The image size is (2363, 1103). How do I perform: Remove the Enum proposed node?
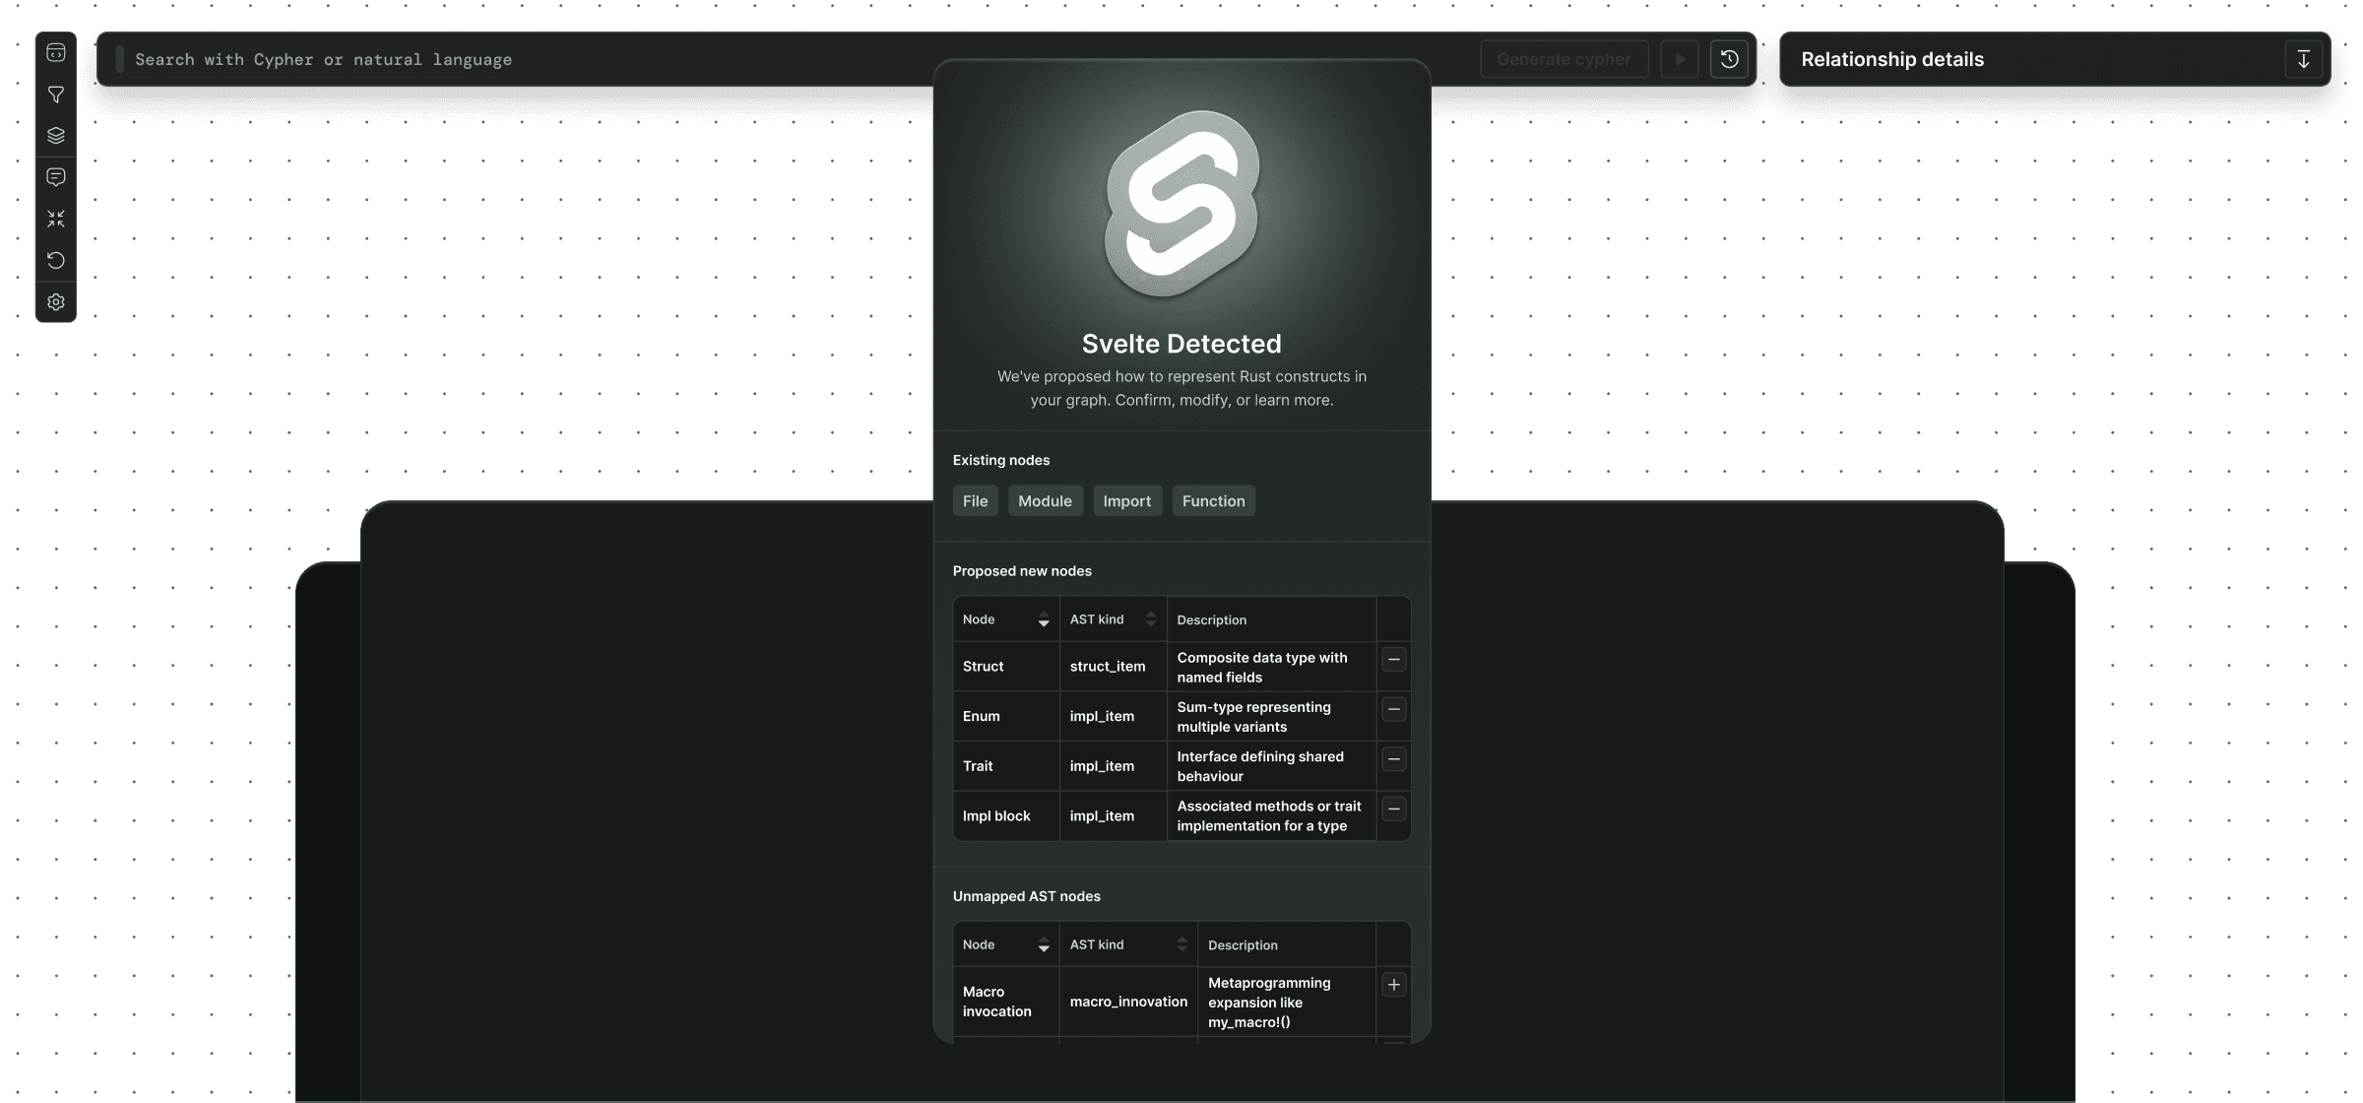pyautogui.click(x=1393, y=709)
